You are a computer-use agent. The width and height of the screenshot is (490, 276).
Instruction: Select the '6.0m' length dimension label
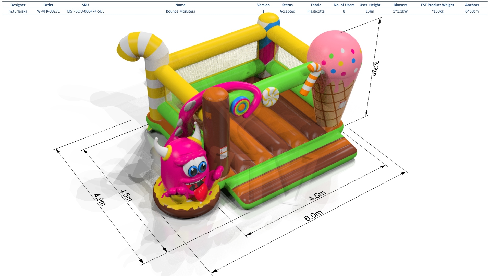pyautogui.click(x=313, y=216)
